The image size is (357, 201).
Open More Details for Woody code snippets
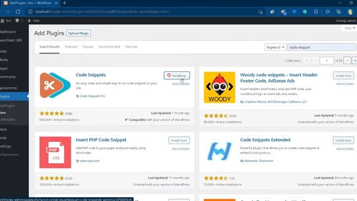[345, 84]
